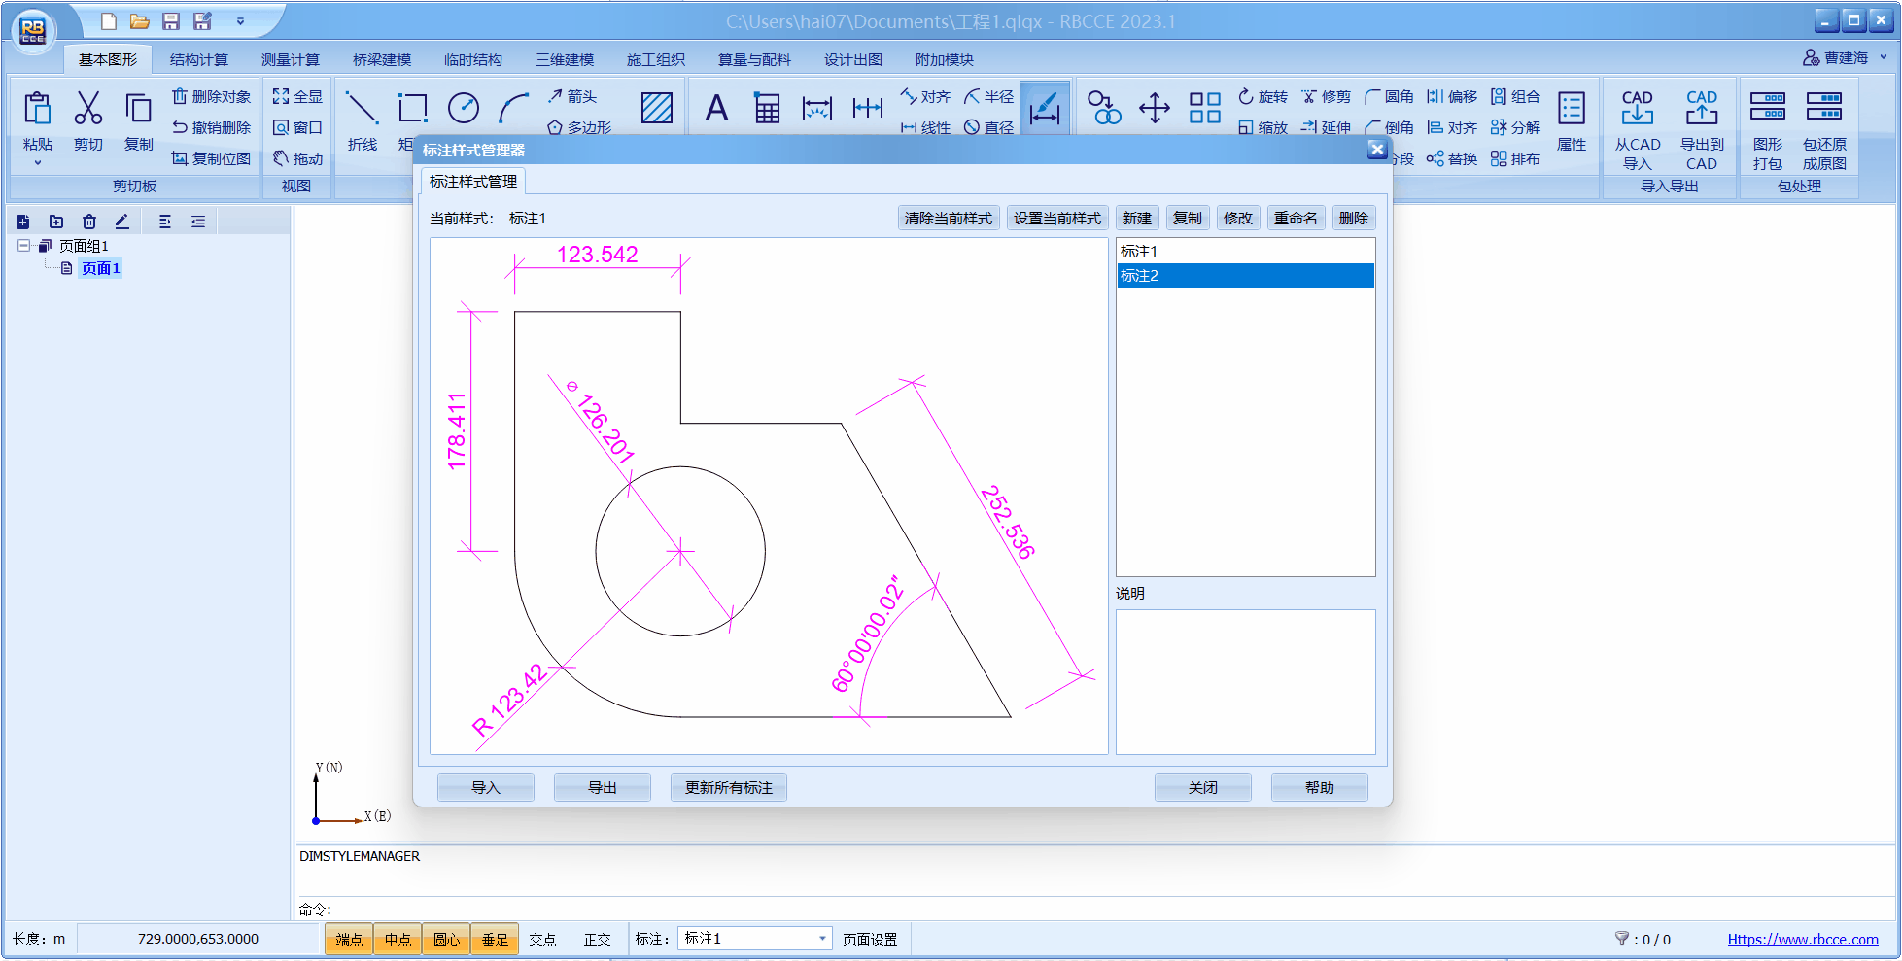Image resolution: width=1902 pixels, height=961 pixels.
Task: Click the import from CAD (从CAD导入) icon
Action: (x=1637, y=109)
